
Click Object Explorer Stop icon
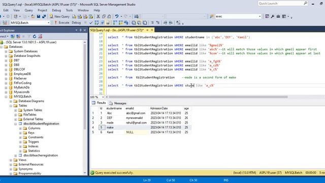[23, 36]
